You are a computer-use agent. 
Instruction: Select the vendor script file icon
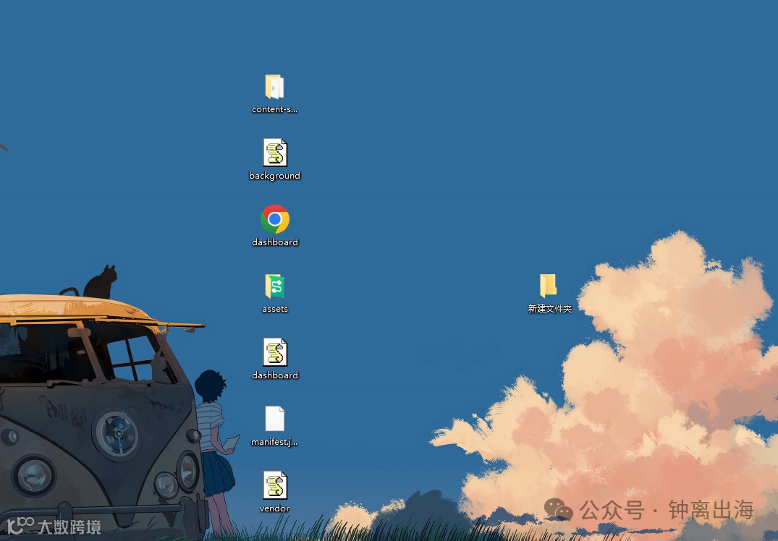(x=275, y=485)
